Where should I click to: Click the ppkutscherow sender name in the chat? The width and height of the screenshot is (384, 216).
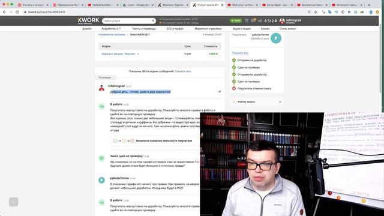[x=119, y=178]
